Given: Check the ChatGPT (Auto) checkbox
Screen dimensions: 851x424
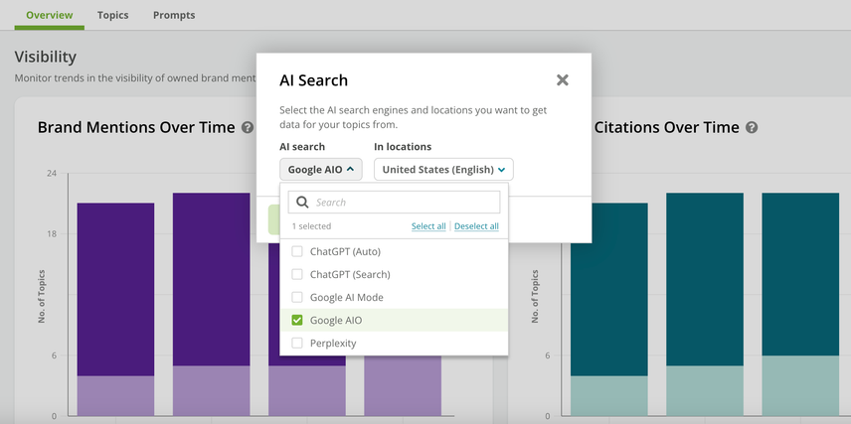Looking at the screenshot, I should [x=297, y=251].
